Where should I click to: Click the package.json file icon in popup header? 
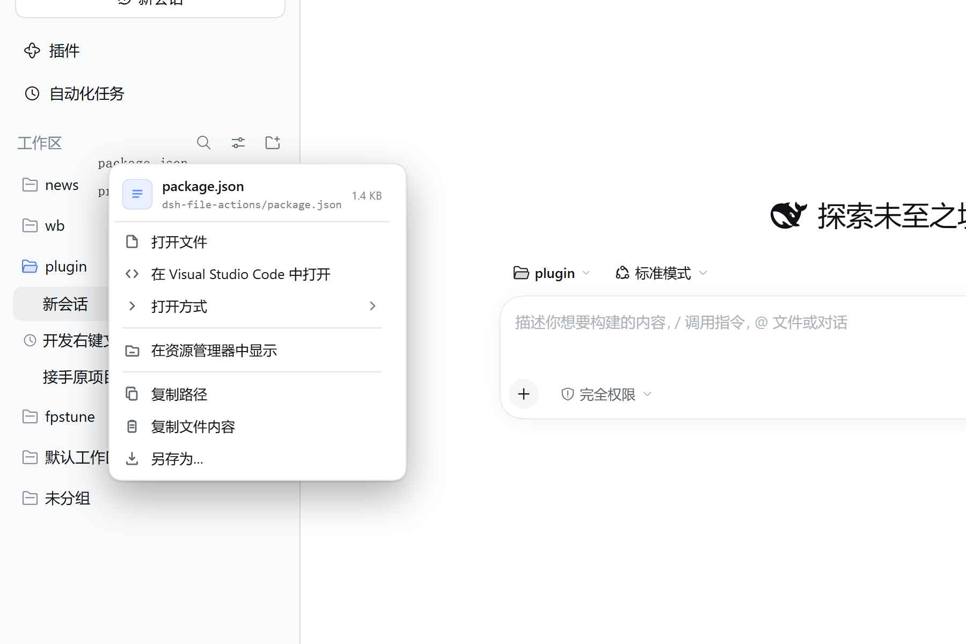click(137, 194)
